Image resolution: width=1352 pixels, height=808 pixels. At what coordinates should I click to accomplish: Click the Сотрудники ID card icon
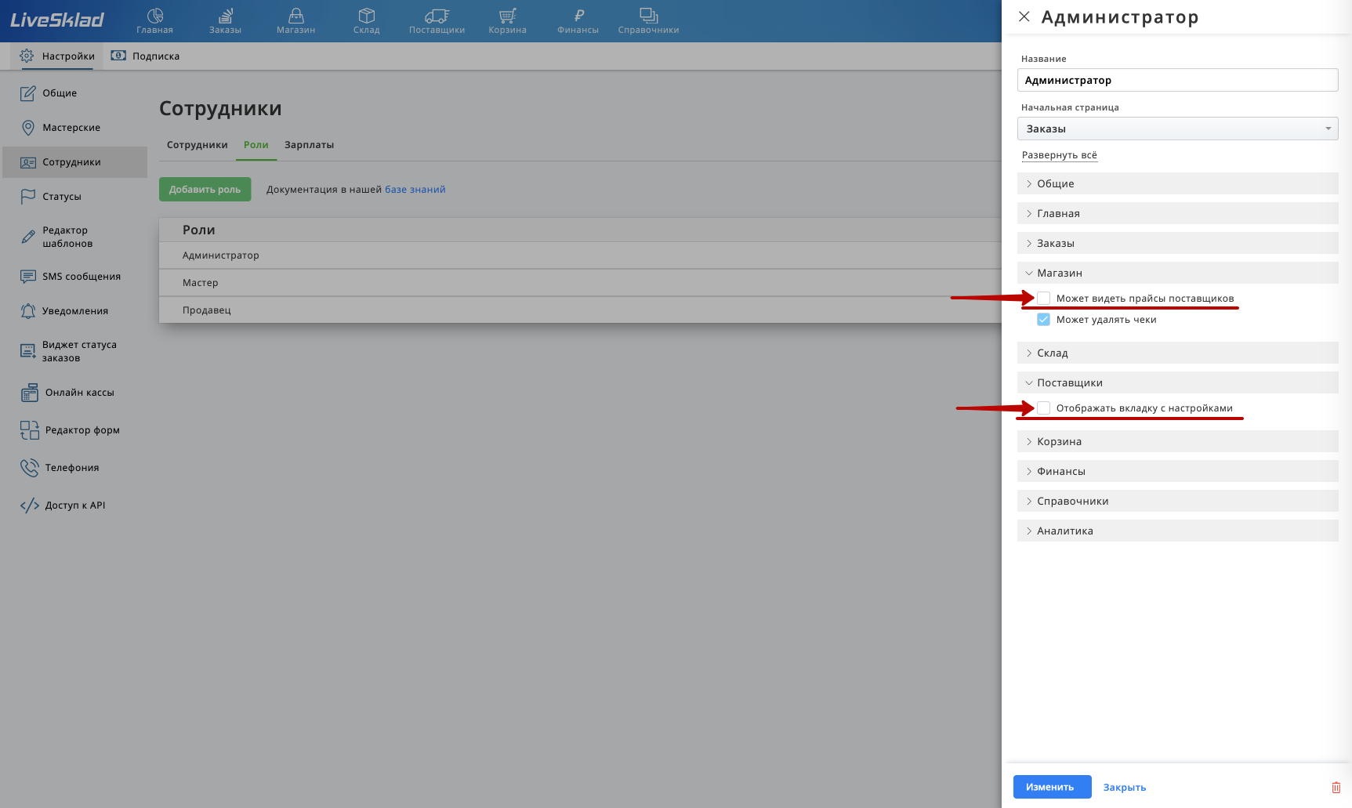[x=28, y=162]
